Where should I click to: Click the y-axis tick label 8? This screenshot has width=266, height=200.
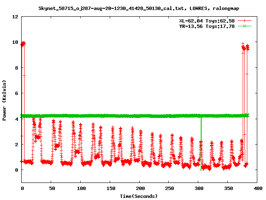point(17,68)
